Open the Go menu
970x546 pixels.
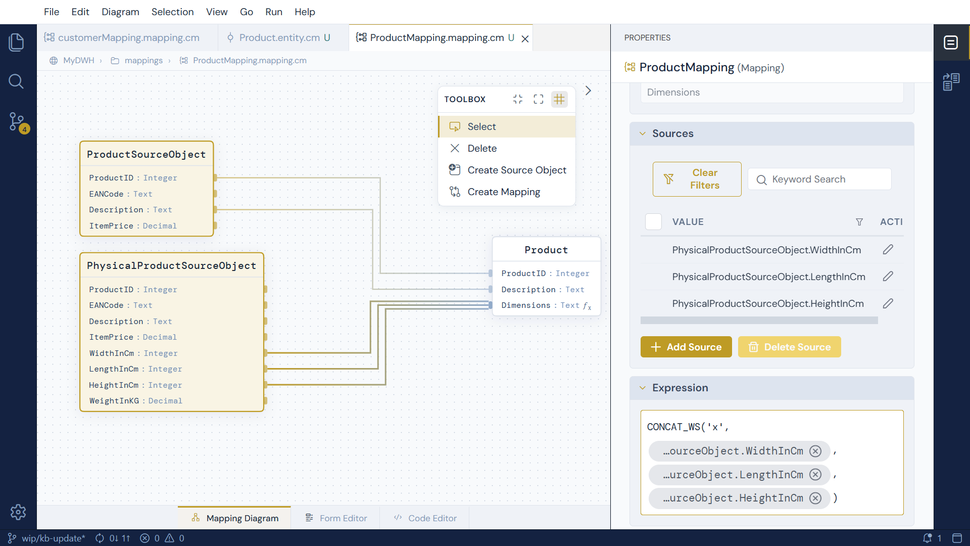tap(247, 12)
